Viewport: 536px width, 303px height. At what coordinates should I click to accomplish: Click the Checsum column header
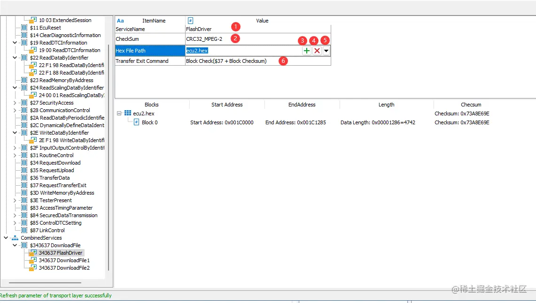click(x=471, y=105)
